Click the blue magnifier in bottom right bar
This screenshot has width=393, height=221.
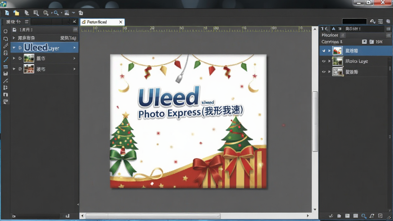click(x=364, y=216)
